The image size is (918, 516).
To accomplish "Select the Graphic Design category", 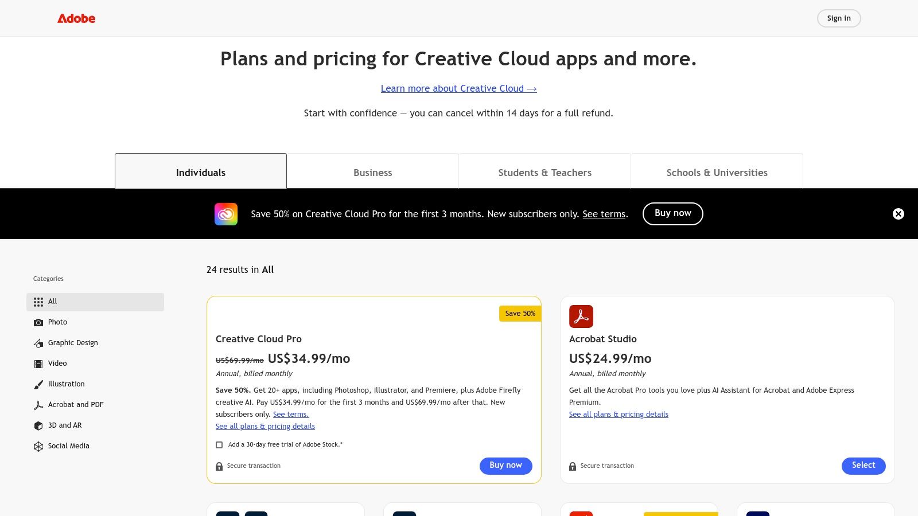I will (72, 343).
